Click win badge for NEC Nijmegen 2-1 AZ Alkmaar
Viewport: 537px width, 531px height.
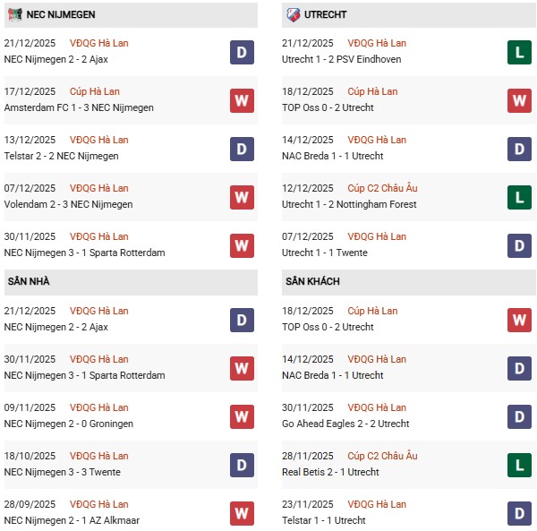tap(241, 513)
